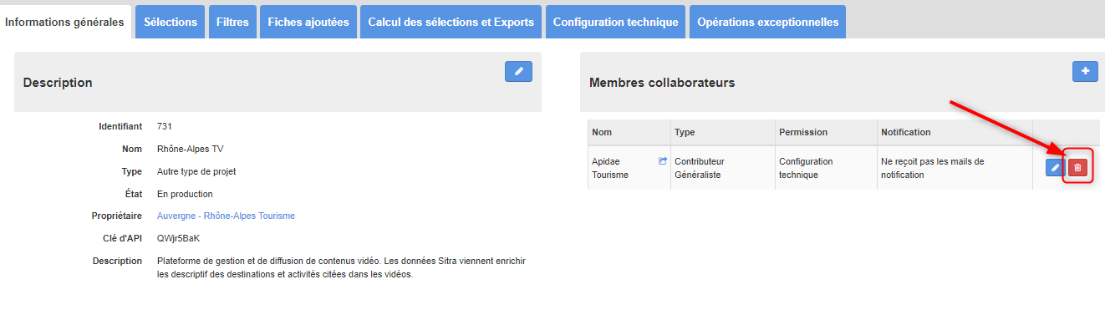
Task: Open the Opérations exceptionnelles tab
Action: click(767, 23)
